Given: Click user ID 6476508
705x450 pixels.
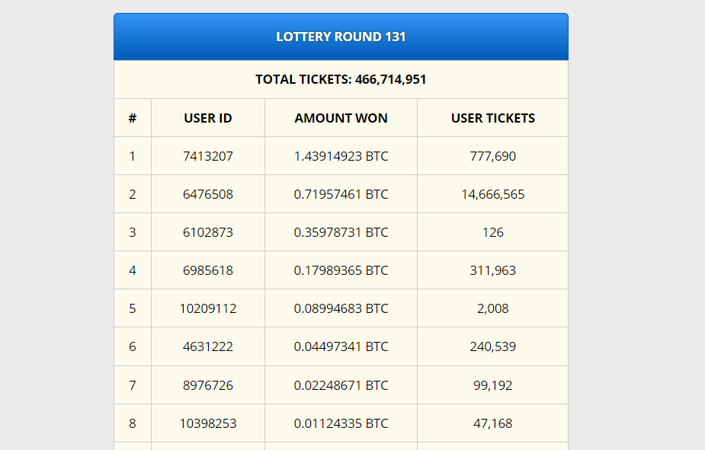Looking at the screenshot, I should click(208, 194).
